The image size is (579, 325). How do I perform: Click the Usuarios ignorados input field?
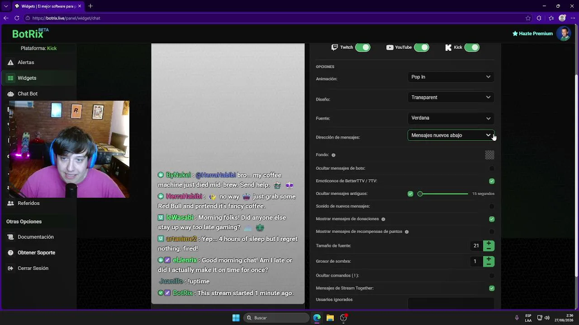(x=451, y=303)
